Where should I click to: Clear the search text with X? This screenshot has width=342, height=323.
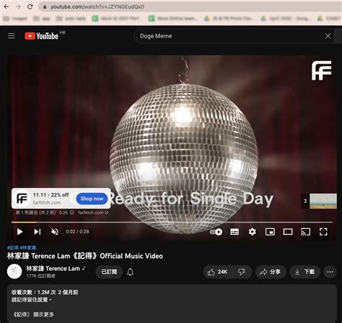(328, 36)
